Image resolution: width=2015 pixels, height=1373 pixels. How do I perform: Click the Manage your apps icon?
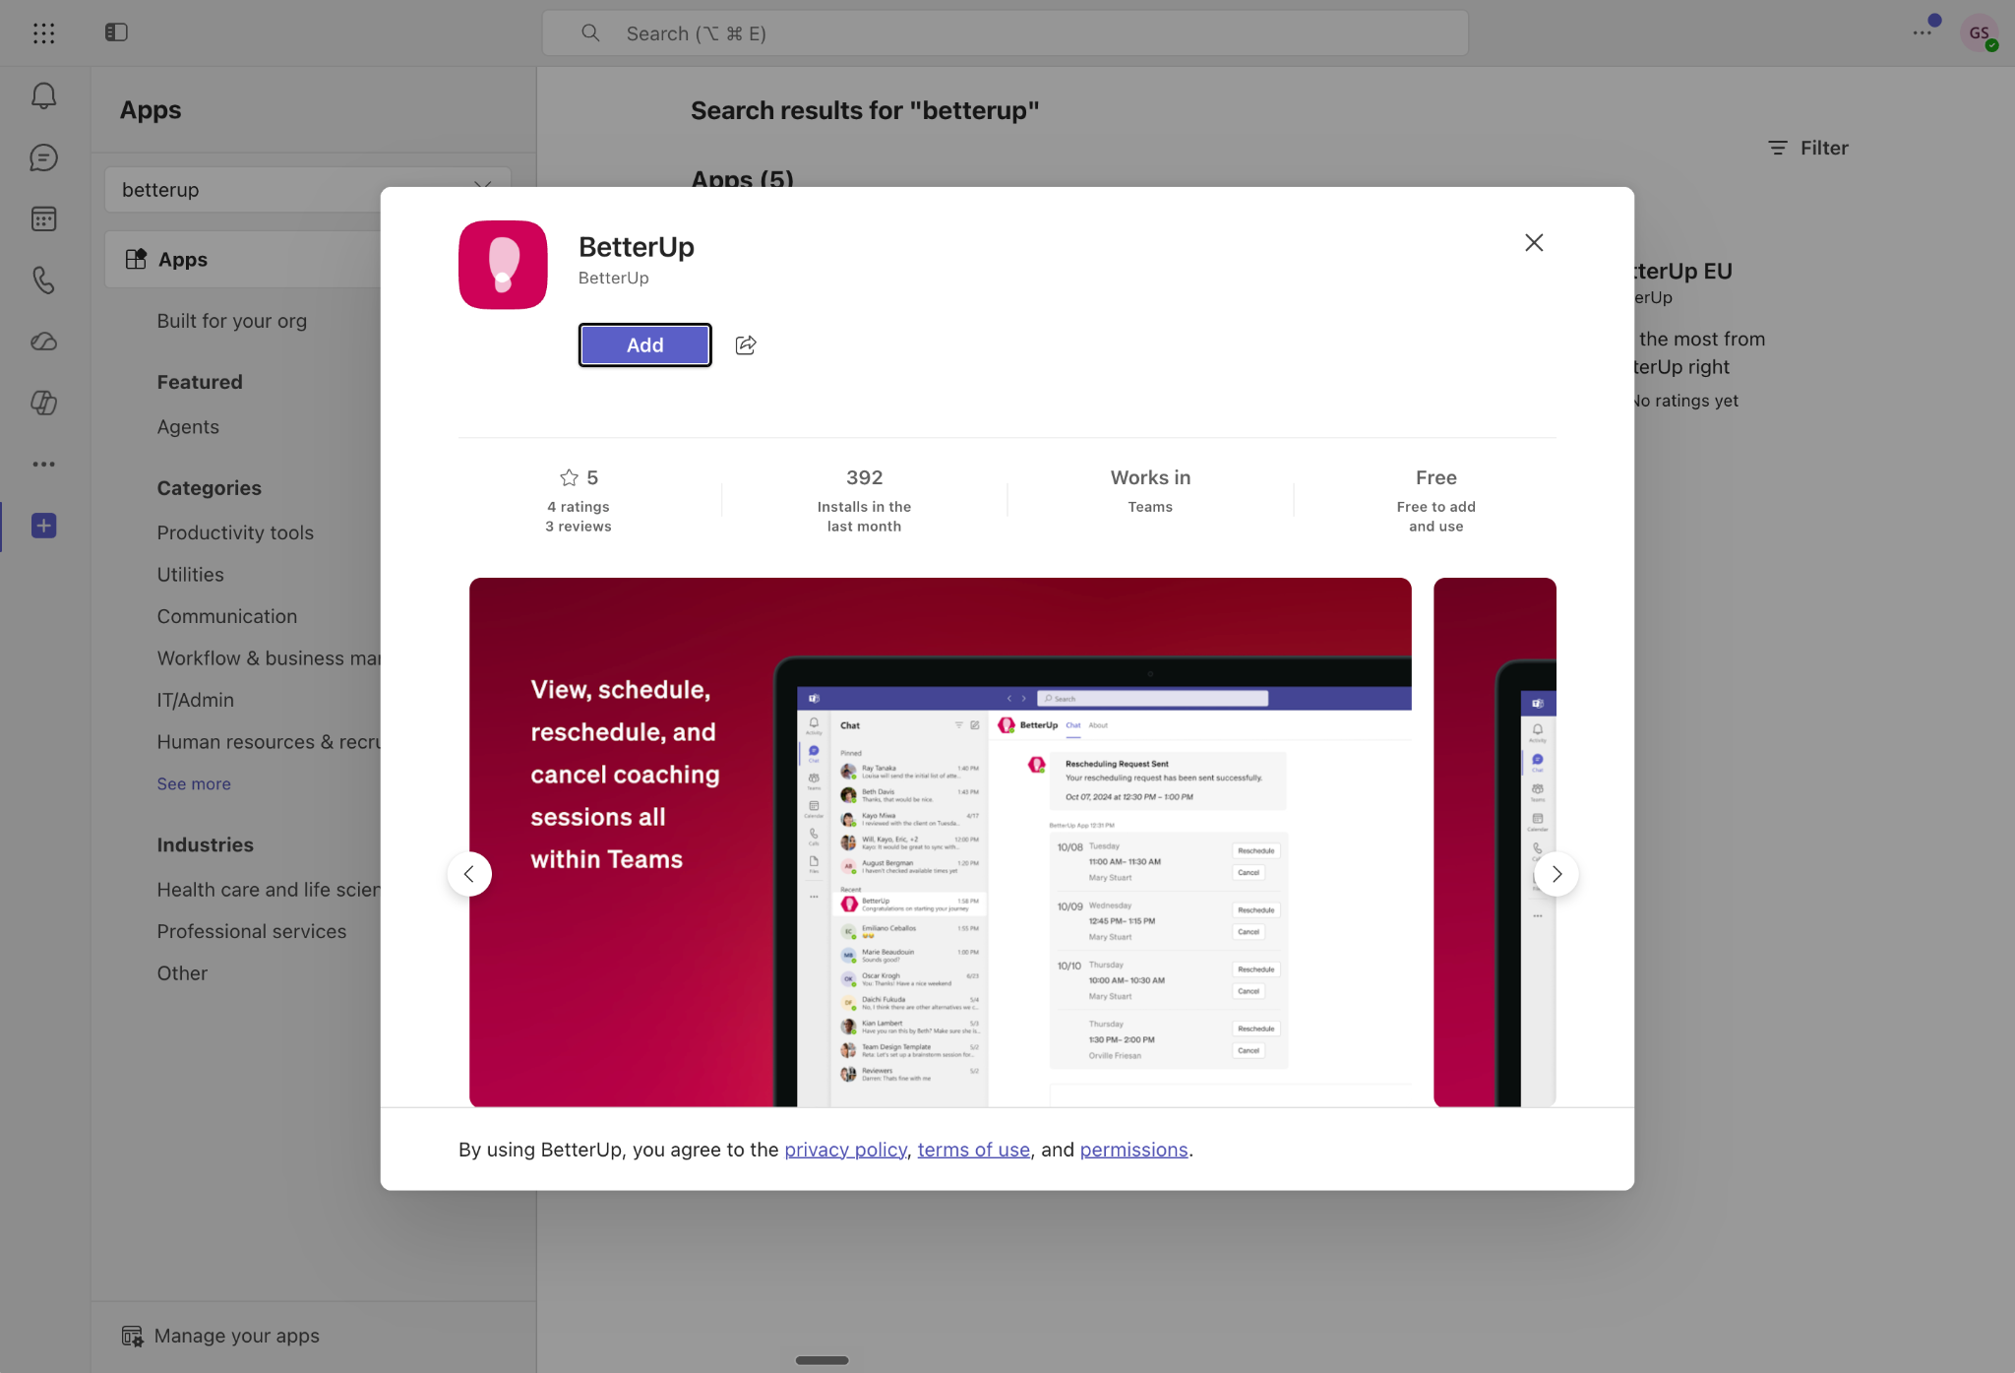[x=132, y=1336]
